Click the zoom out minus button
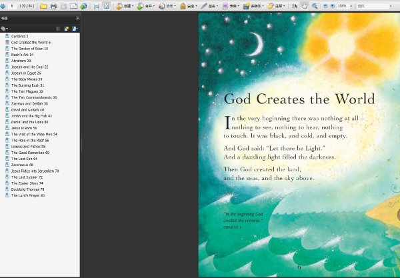 325,6
